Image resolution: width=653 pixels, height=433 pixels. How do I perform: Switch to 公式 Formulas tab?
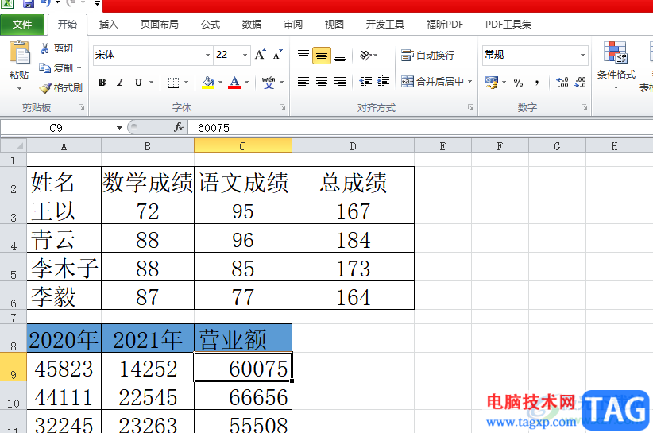211,24
